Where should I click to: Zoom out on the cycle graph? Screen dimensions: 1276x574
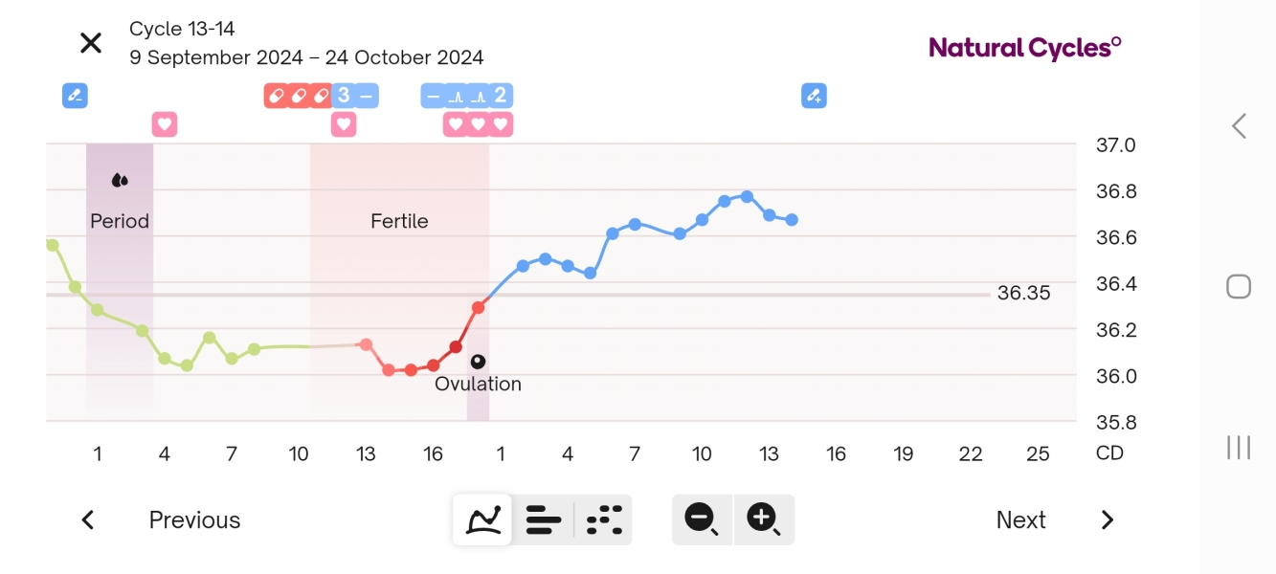click(x=702, y=519)
